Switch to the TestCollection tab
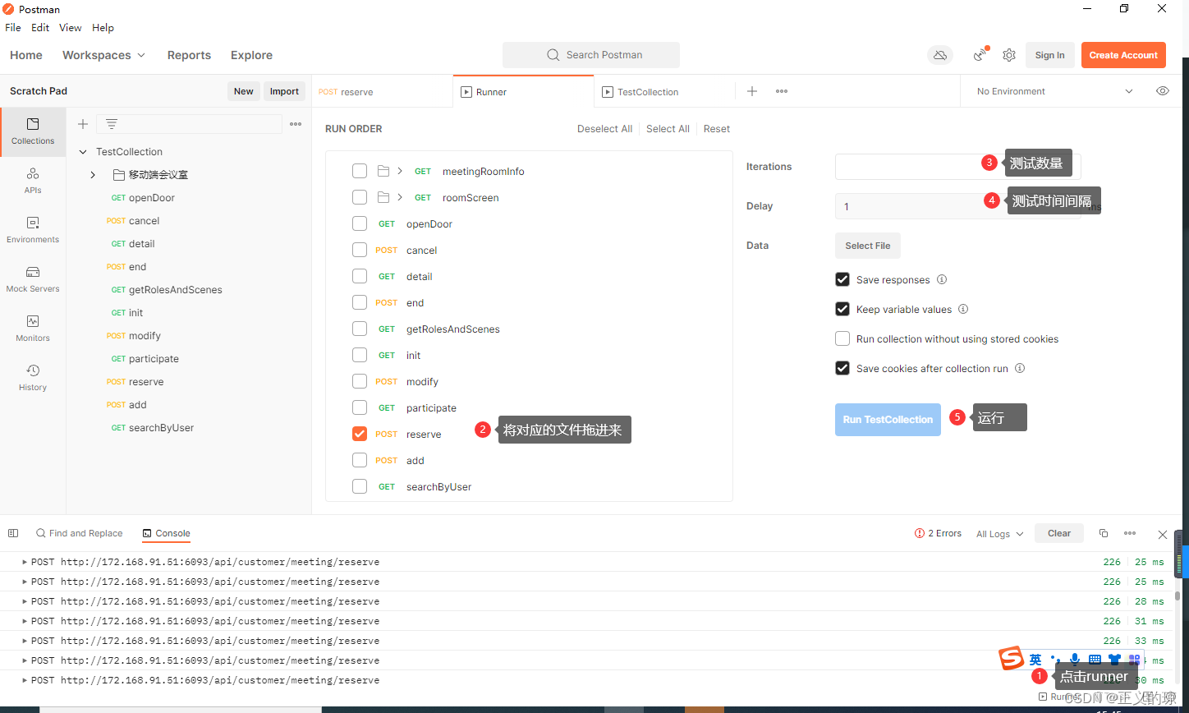The height and width of the screenshot is (713, 1189). click(664, 91)
